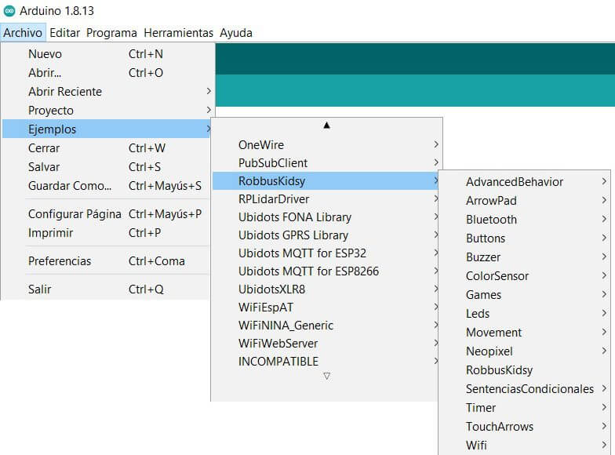Expand the Abrir Reciente submenu
Screen dimensions: 615x455
point(65,92)
